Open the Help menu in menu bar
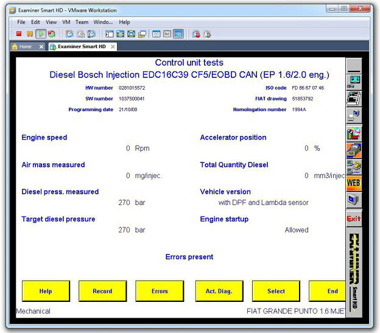The width and height of the screenshot is (380, 333). pos(125,22)
